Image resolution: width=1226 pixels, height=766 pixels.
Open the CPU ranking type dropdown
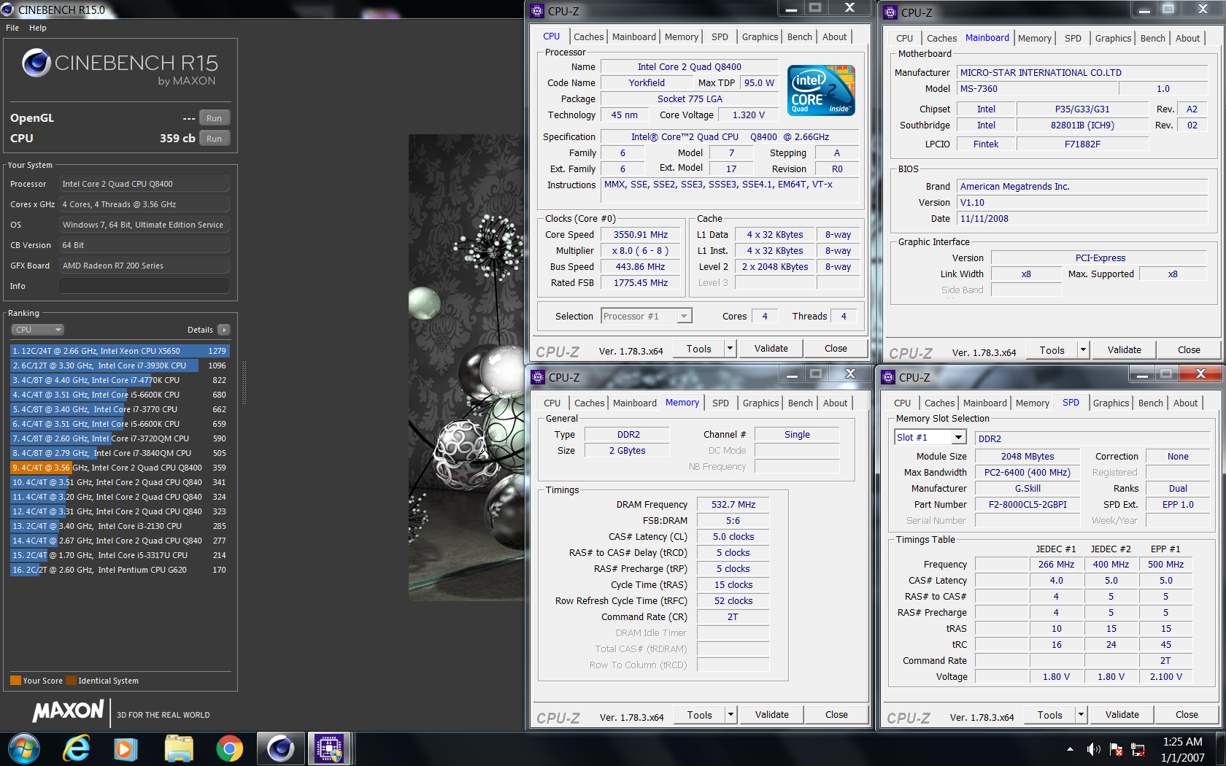(37, 330)
